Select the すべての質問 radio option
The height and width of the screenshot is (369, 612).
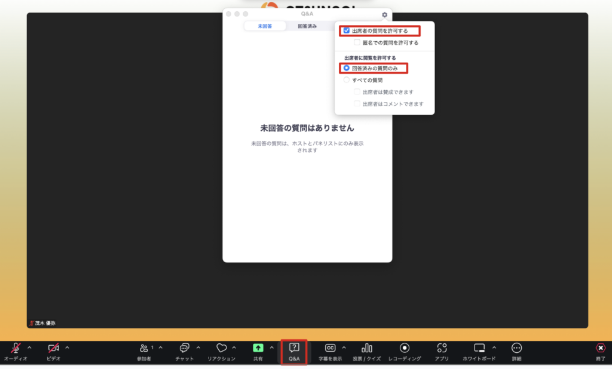coord(347,79)
